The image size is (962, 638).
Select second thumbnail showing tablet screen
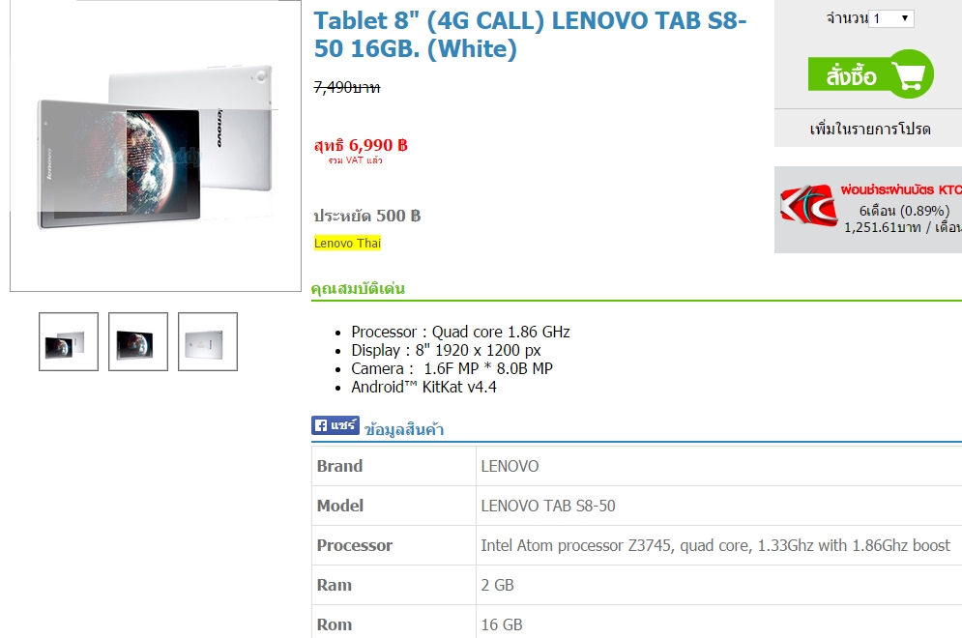(x=138, y=342)
